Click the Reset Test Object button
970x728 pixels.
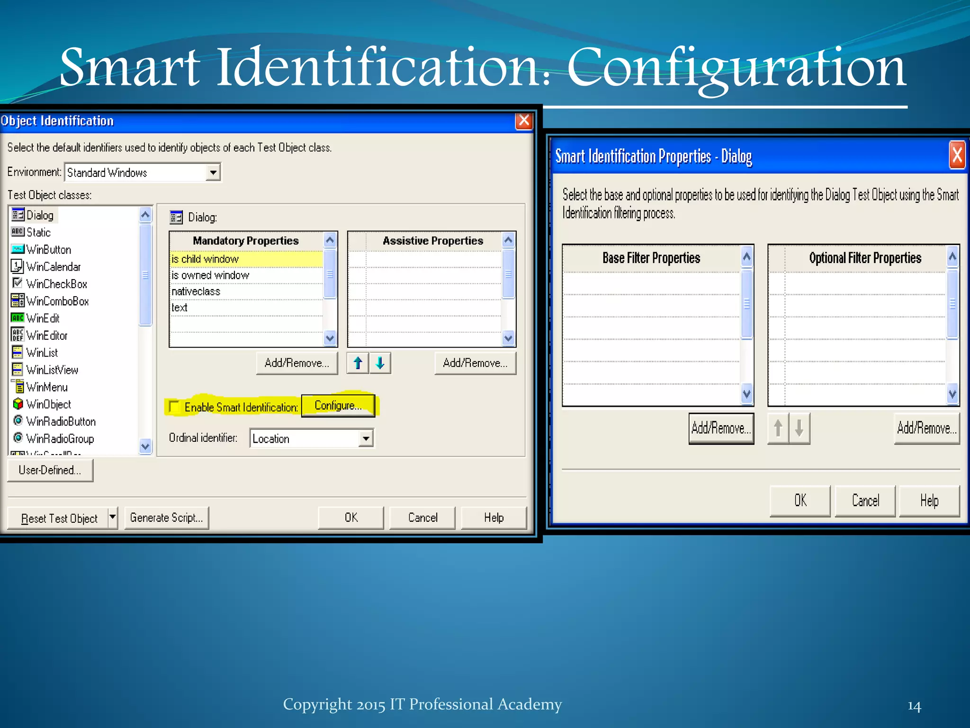[x=58, y=518]
